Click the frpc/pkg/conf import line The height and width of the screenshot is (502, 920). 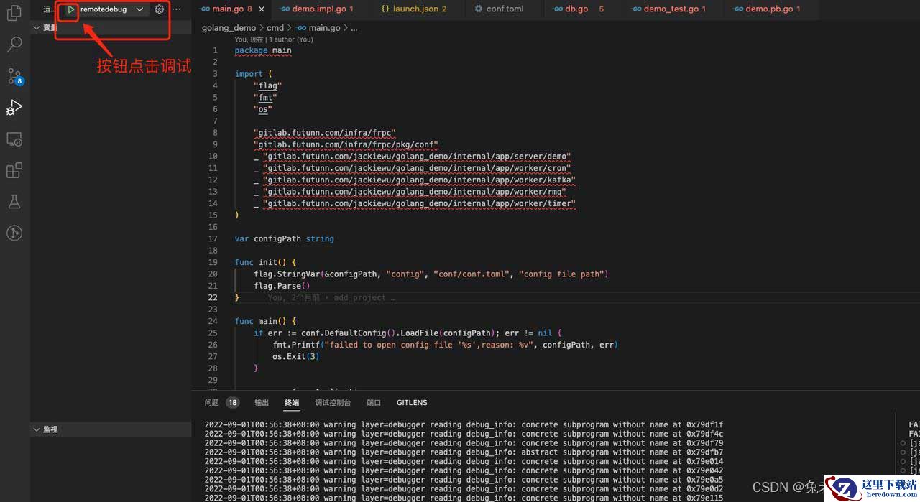click(346, 144)
